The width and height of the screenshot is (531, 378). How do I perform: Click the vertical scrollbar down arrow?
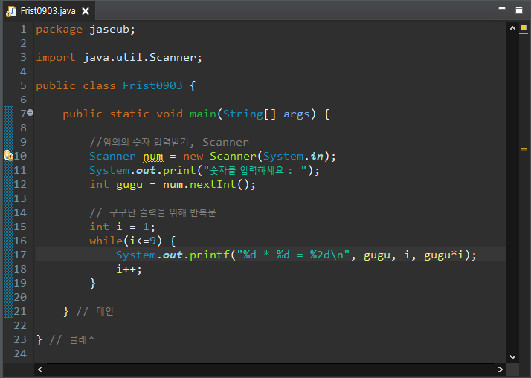click(x=512, y=357)
